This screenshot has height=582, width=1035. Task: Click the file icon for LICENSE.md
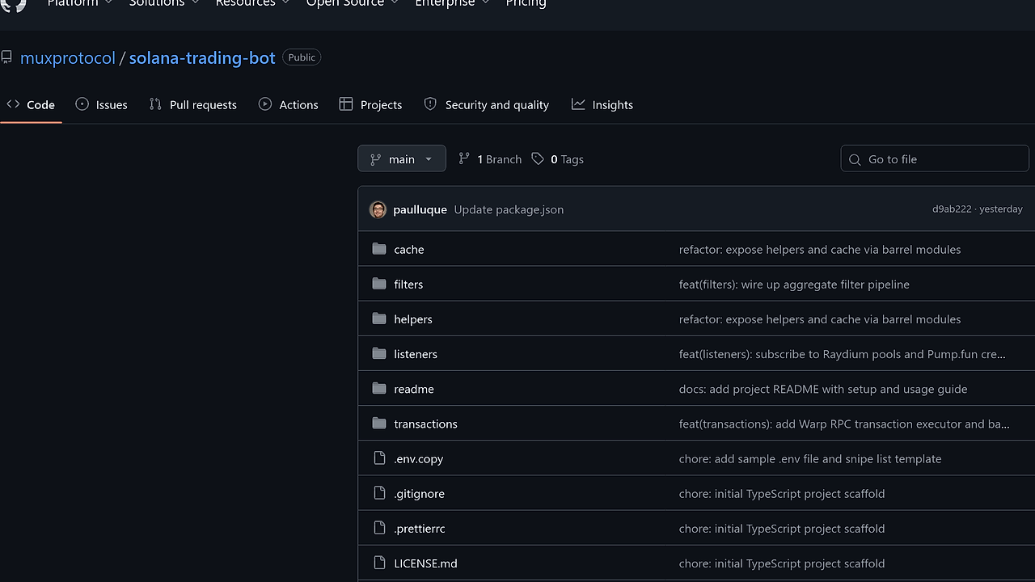coord(379,563)
